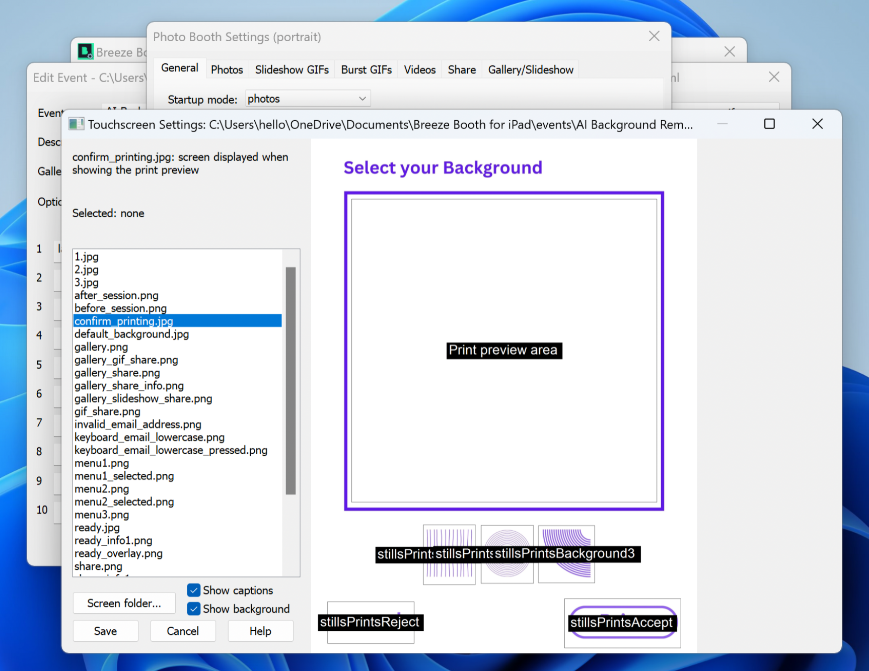Open the Screen folder button

point(124,603)
